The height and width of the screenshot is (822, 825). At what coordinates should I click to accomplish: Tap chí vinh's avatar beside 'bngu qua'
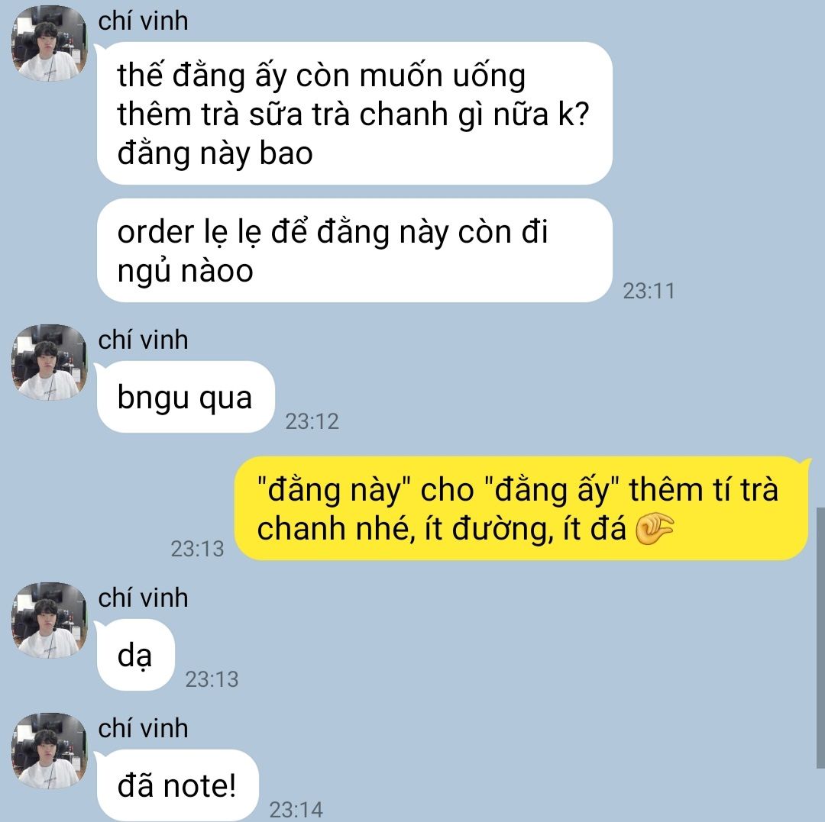coord(50,363)
